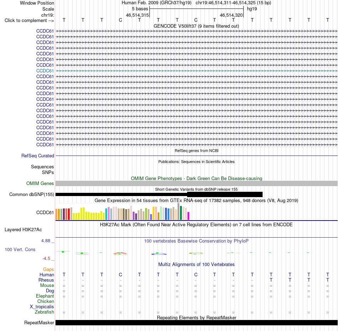Click the RepeatMasker track label

[39, 322]
